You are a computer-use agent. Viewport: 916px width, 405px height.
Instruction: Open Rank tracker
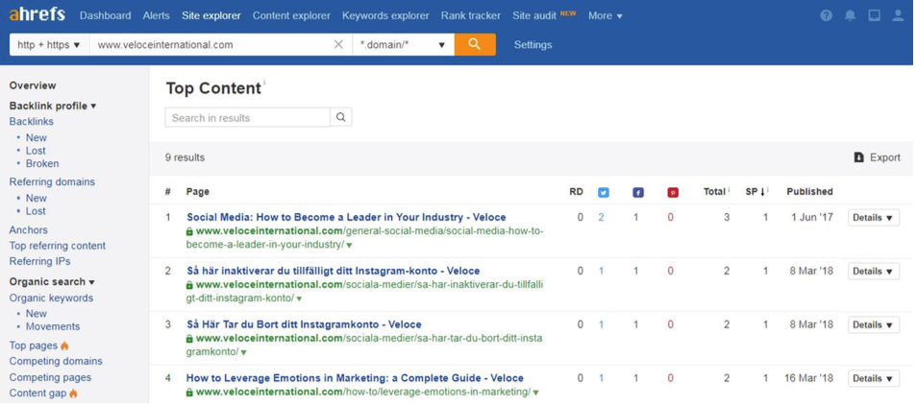pos(471,15)
